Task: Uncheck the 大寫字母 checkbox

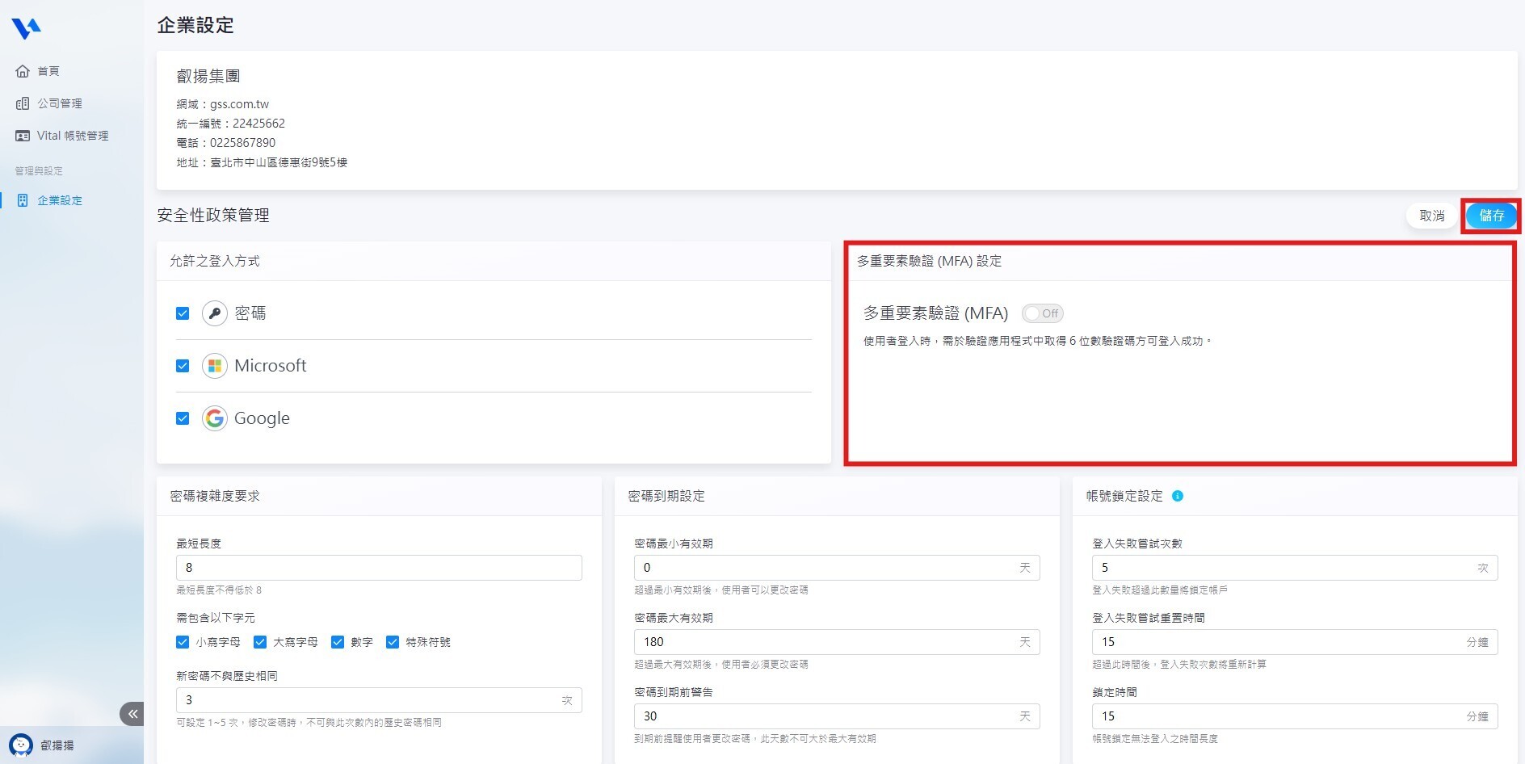Action: tap(260, 642)
